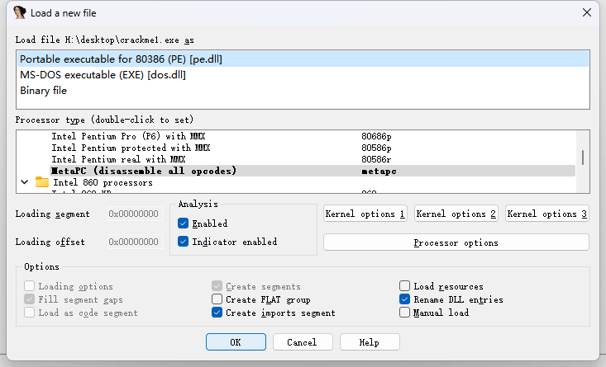This screenshot has height=367, width=606.
Task: Select the Binary file loader option
Action: 303,91
